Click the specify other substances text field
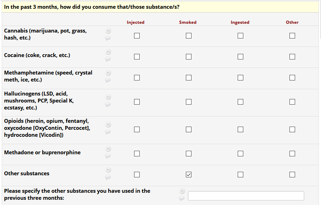Image resolution: width=321 pixels, height=205 pixels. (246, 196)
